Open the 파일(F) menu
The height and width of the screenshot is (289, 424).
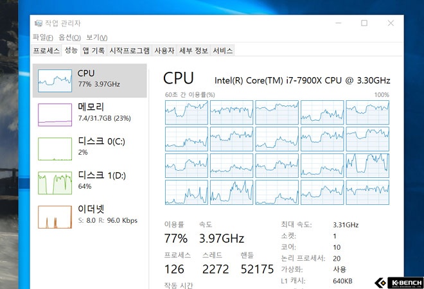point(43,37)
